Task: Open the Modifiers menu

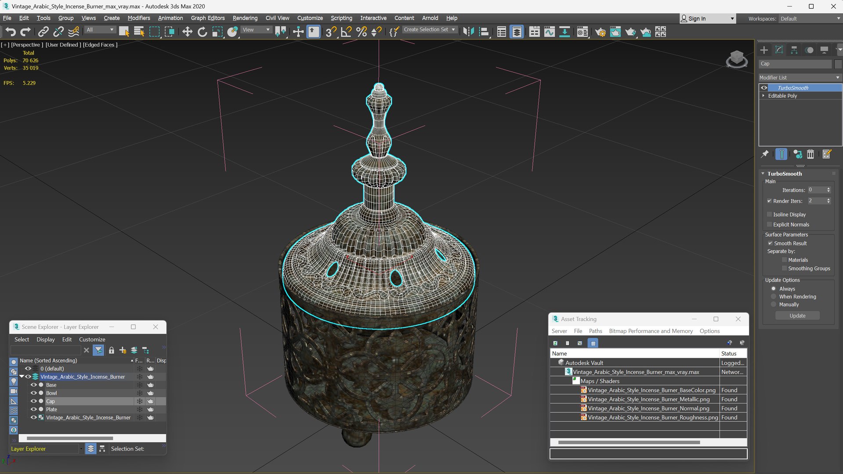Action: coord(139,18)
